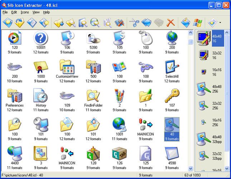This screenshot has width=231, height=179.
Task: Click the view mode icon at toolbar end
Action: 212,22
